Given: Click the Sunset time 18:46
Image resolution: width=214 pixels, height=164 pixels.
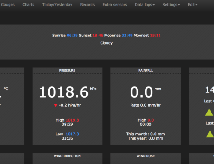Looking at the screenshot, I should [98, 36].
